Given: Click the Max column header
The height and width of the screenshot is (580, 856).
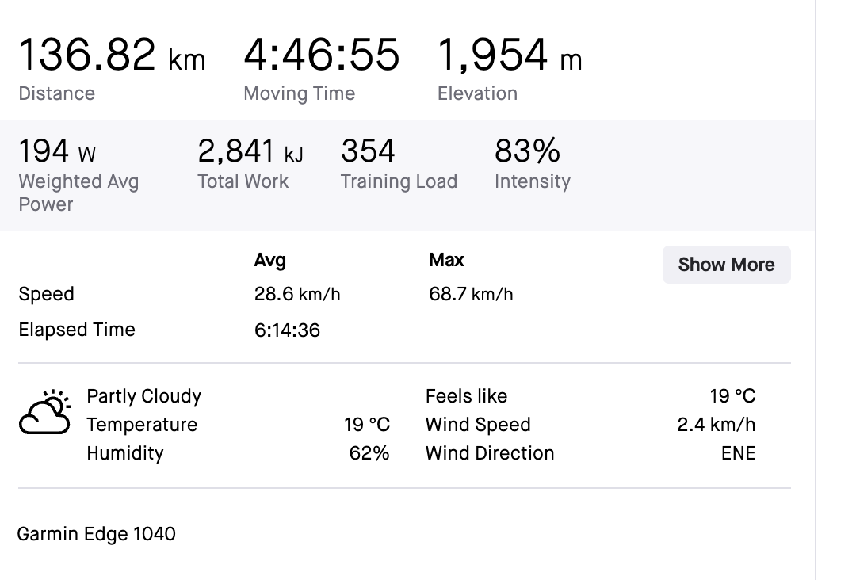Looking at the screenshot, I should 446,260.
